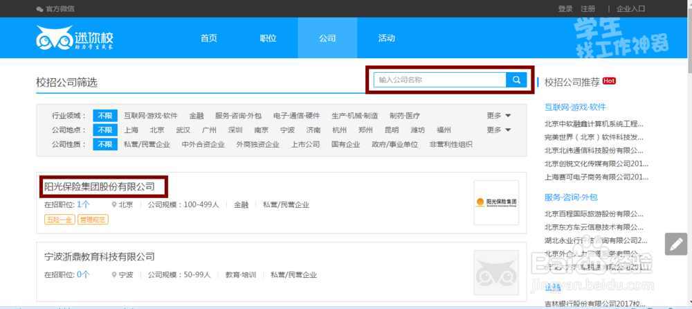The width and height of the screenshot is (692, 309).
Task: Open sidebar category 服务·咨询·外包
Action: (571, 197)
